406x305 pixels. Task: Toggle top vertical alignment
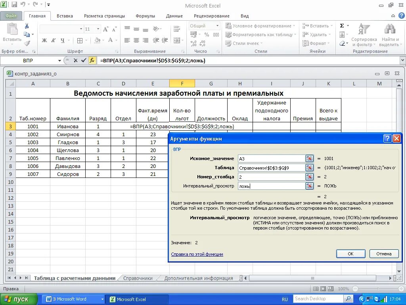pos(127,29)
